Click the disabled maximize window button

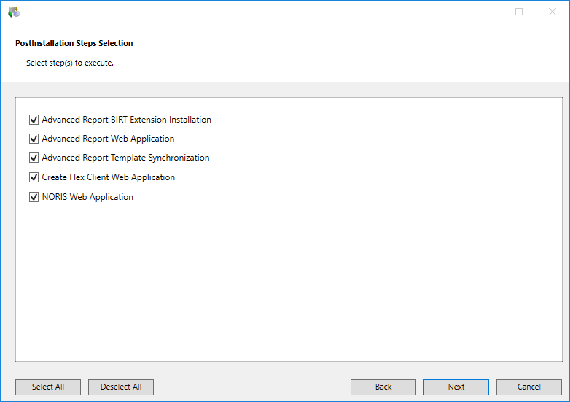(x=519, y=12)
